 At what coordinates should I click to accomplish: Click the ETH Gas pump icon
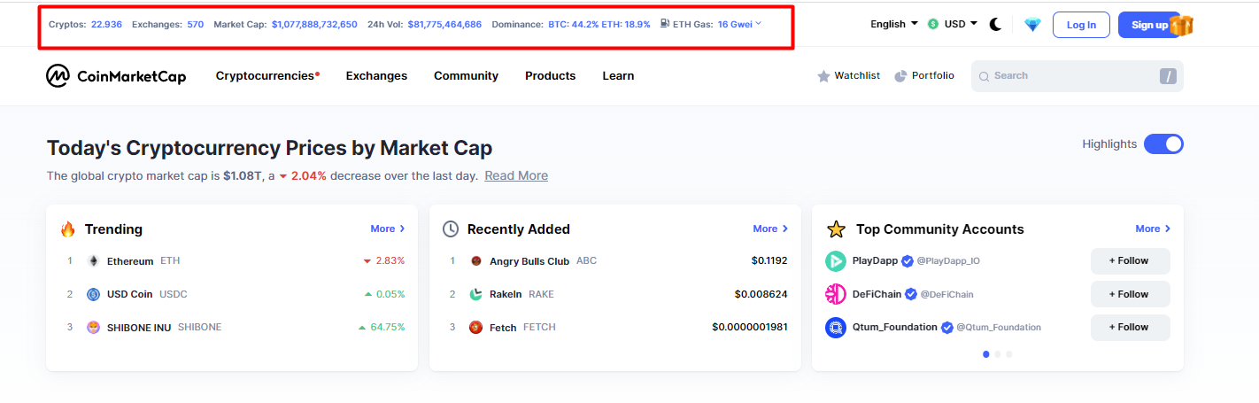[x=665, y=24]
